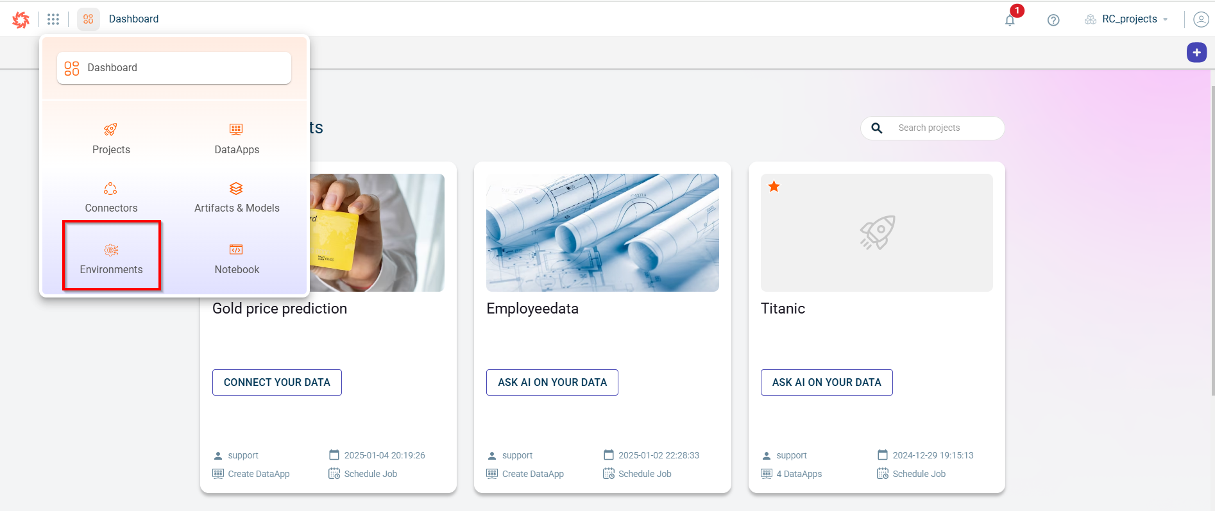Open the Employeedata project thumbnail
1215x511 pixels.
coord(602,232)
